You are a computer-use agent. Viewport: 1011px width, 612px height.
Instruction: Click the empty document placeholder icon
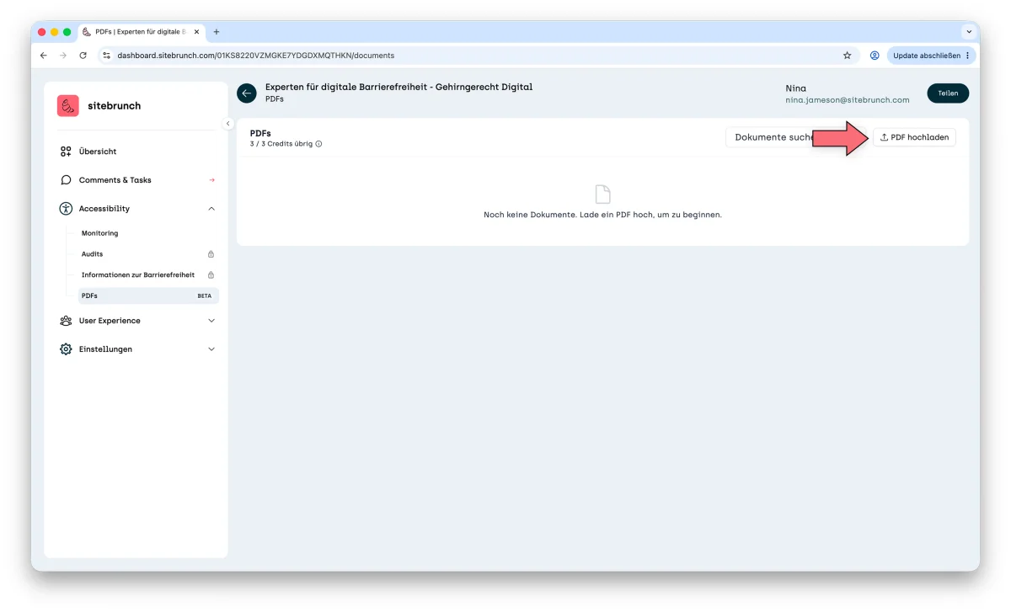(x=602, y=194)
